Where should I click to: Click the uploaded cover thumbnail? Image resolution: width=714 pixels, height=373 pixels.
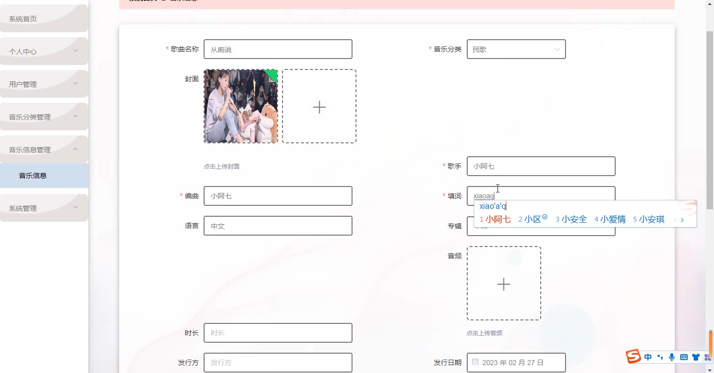pos(241,106)
